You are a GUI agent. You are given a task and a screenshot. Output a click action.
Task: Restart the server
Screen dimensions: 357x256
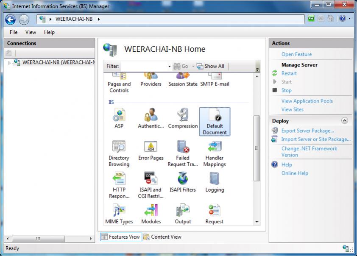click(x=289, y=73)
